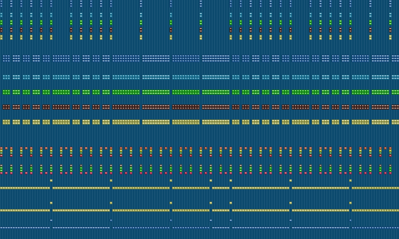
Task: Click the last green note in the middle band
Action: [x=398, y=93]
